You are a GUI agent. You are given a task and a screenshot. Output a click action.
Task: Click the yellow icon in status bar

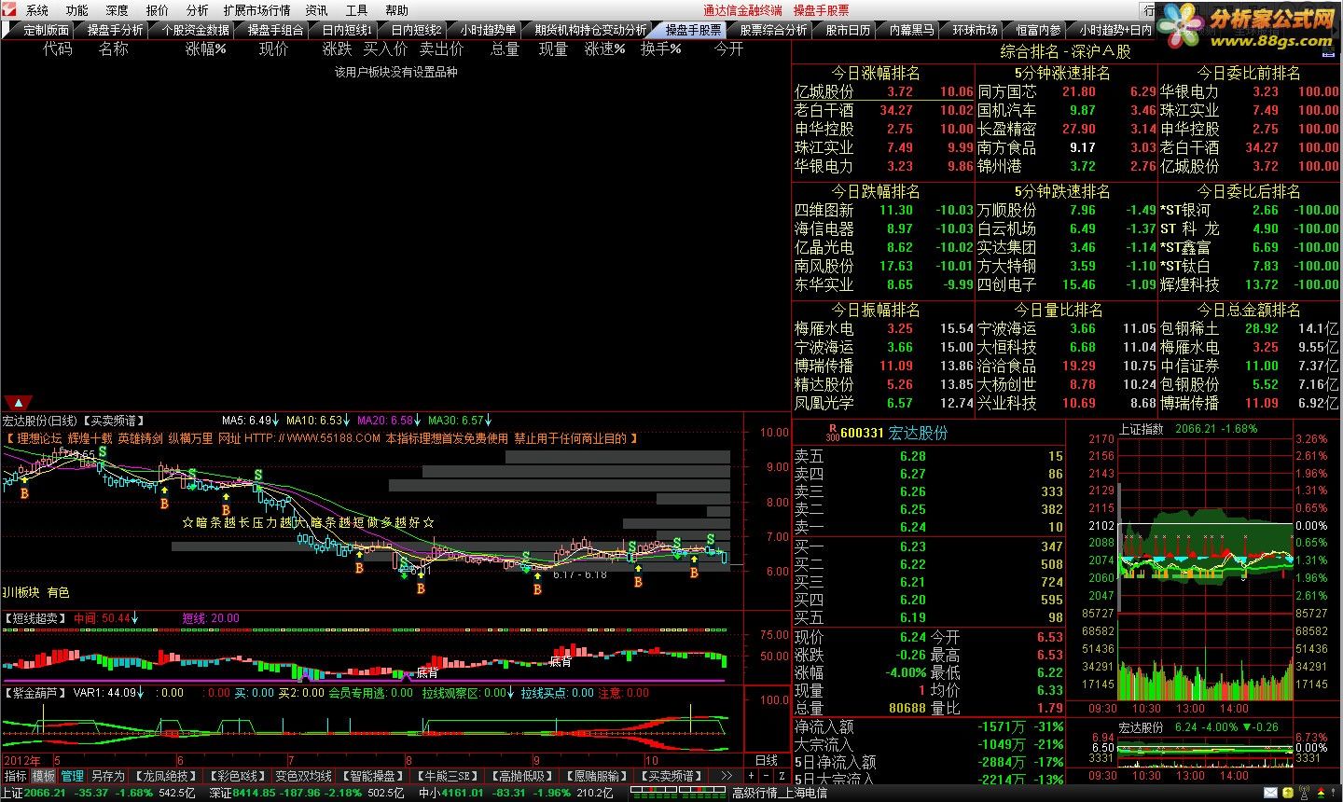1288,793
